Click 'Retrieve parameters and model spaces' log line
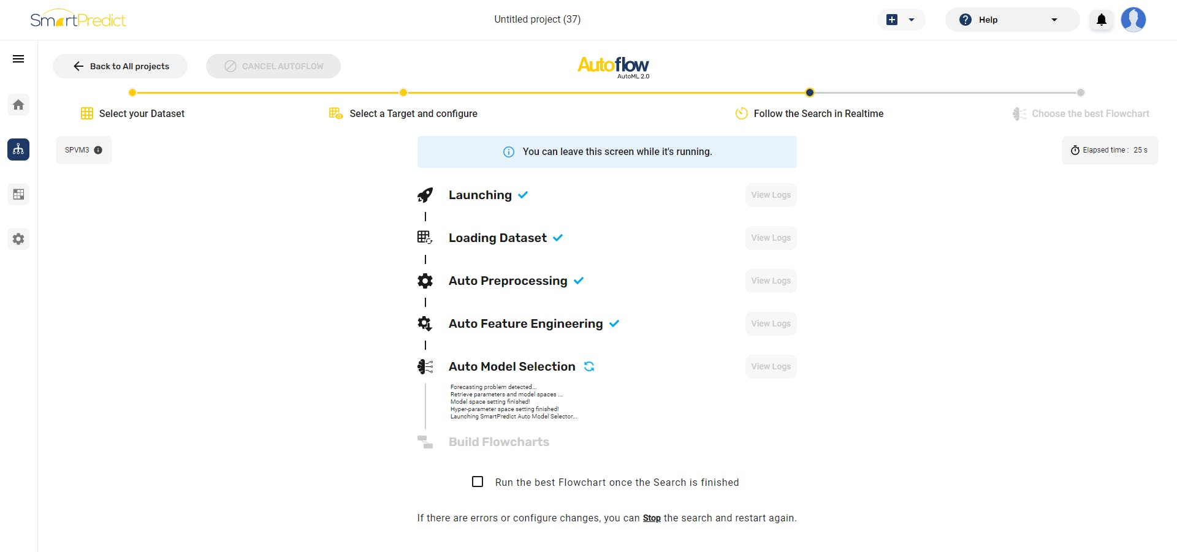This screenshot has height=552, width=1177. (x=506, y=395)
